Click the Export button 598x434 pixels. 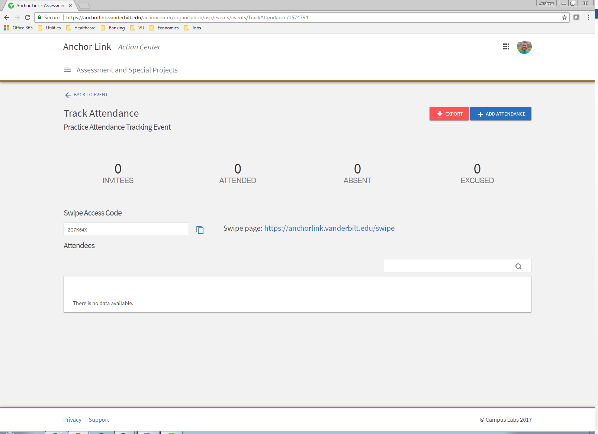pyautogui.click(x=449, y=114)
